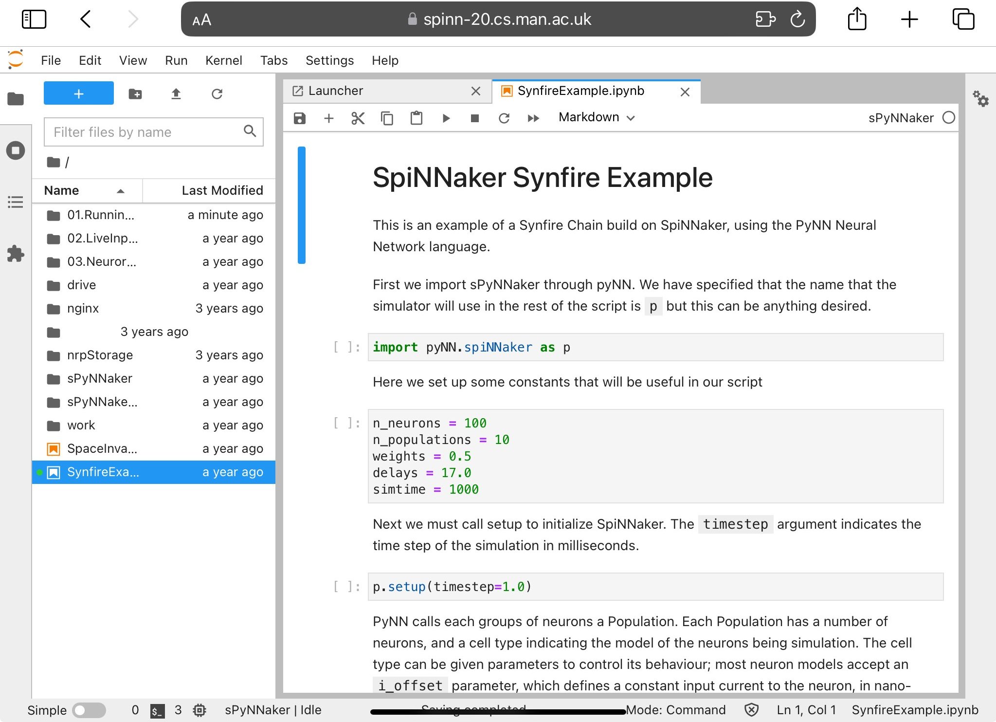Click the interrupt kernel stop button
Viewport: 996px width, 722px height.
[475, 117]
